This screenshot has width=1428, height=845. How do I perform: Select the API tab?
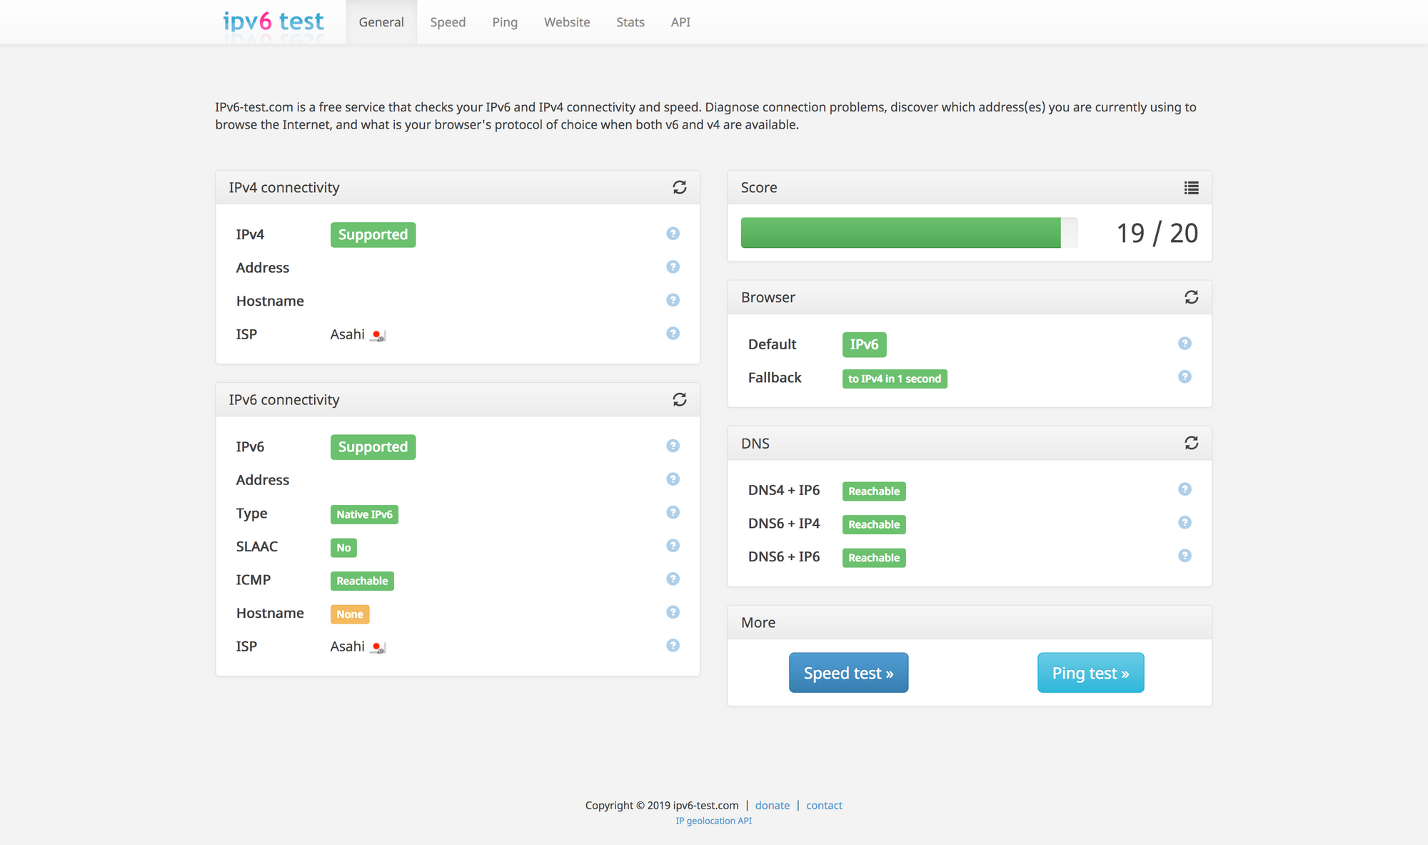pyautogui.click(x=680, y=21)
